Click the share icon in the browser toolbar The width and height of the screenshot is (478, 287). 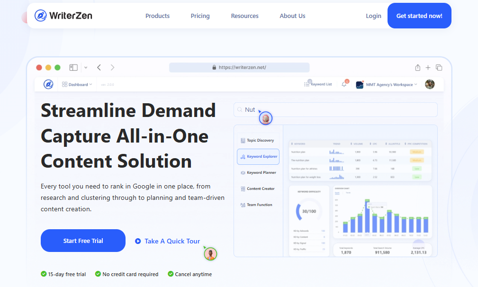click(x=418, y=67)
